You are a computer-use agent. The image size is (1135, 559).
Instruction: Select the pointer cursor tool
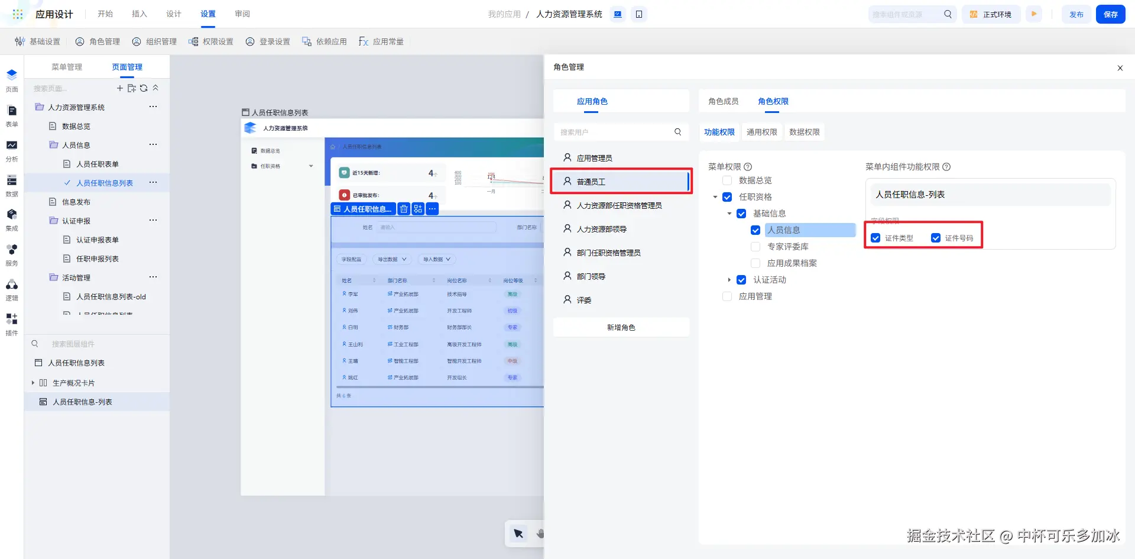coord(518,534)
